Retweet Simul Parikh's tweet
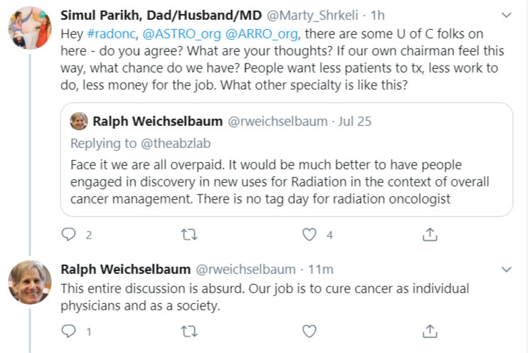Image resolution: width=530 pixels, height=353 pixels. 189,234
